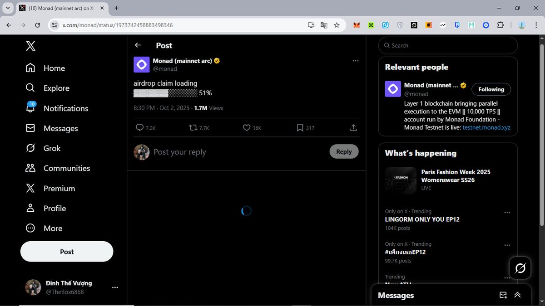
Task: Click the 8:30 PM · Oct 2, 2025 timestamp
Action: coord(163,108)
